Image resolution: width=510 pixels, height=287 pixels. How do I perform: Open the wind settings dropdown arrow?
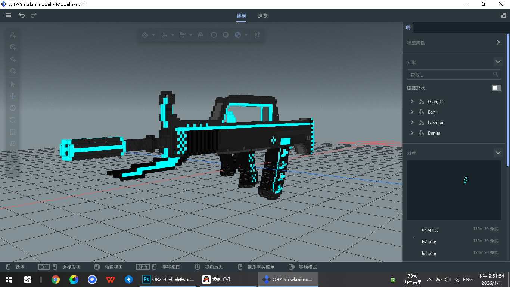191,35
